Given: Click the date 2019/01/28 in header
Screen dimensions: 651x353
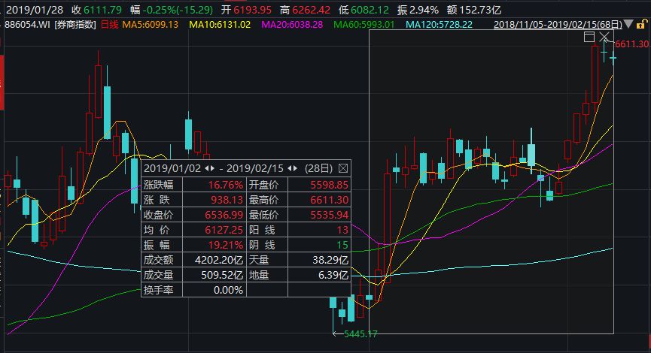Looking at the screenshot, I should tap(35, 10).
